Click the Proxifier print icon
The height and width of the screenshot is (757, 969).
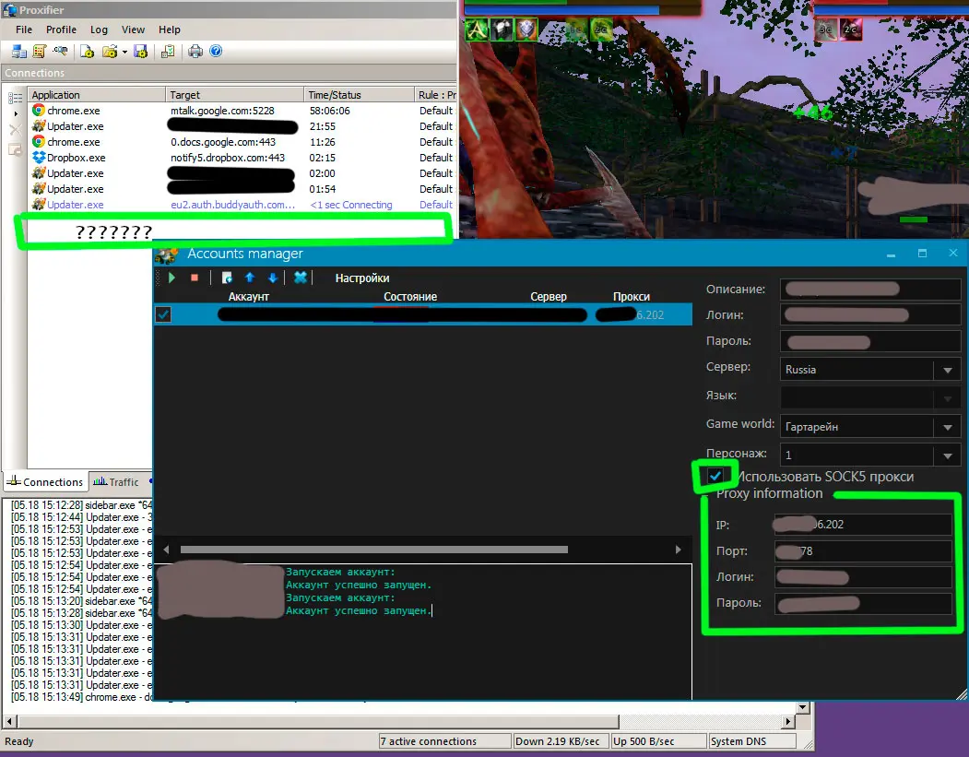coord(195,52)
